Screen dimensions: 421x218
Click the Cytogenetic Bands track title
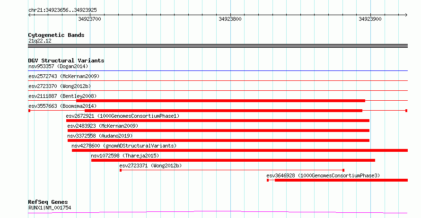(x=56, y=35)
